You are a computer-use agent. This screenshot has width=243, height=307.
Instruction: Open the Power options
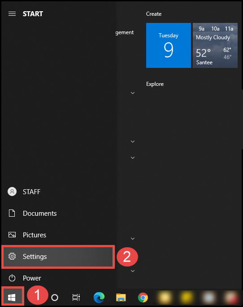[x=58, y=278]
